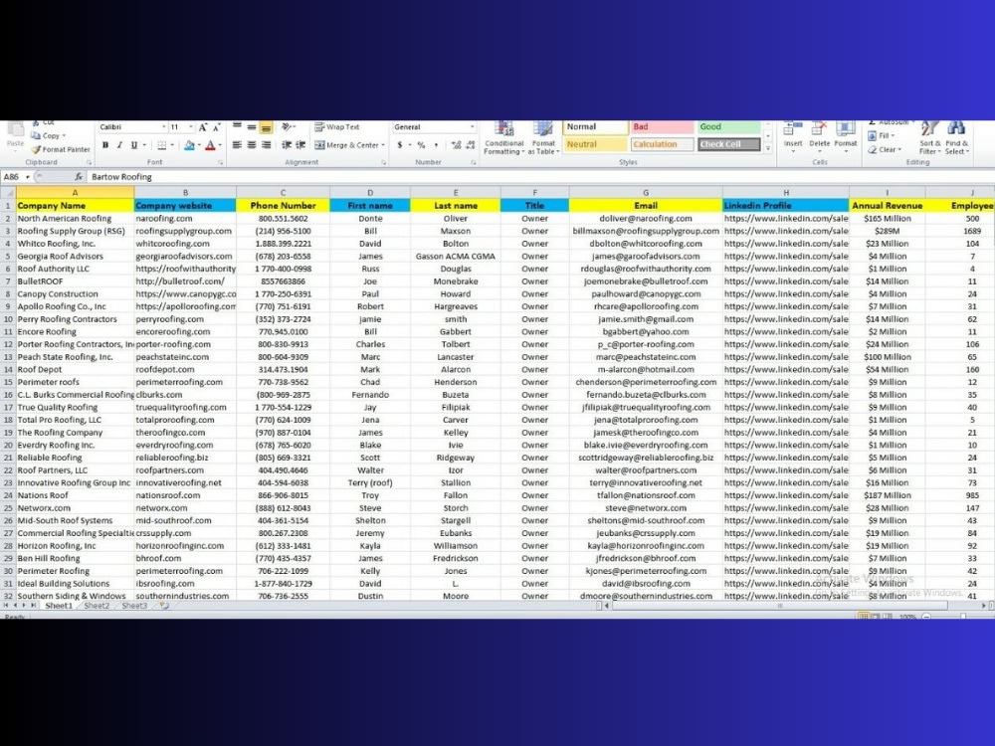Click cell Georgia Roof Advisors

click(75, 257)
